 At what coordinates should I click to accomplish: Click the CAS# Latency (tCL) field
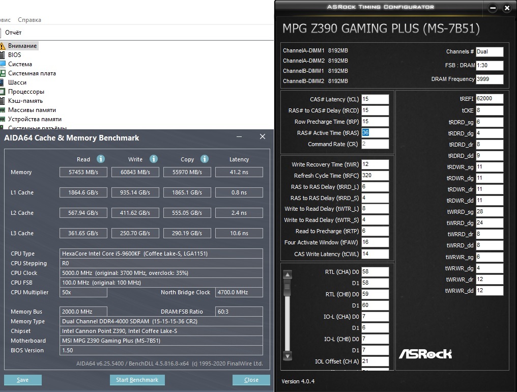point(375,99)
